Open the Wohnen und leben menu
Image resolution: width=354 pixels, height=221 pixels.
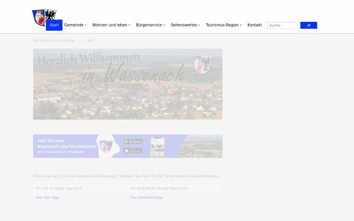coord(110,25)
